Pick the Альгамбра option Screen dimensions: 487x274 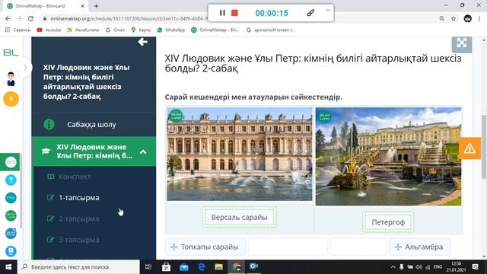click(x=419, y=247)
